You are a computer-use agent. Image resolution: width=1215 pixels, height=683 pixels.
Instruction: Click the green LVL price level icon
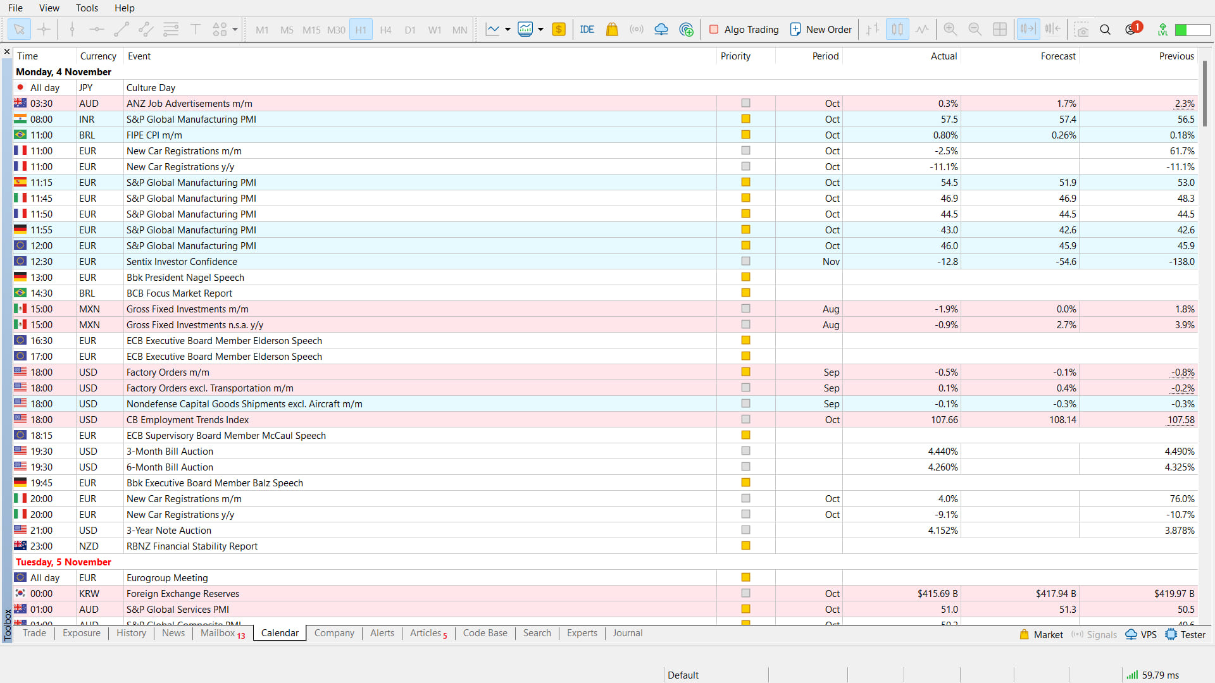pos(1162,29)
